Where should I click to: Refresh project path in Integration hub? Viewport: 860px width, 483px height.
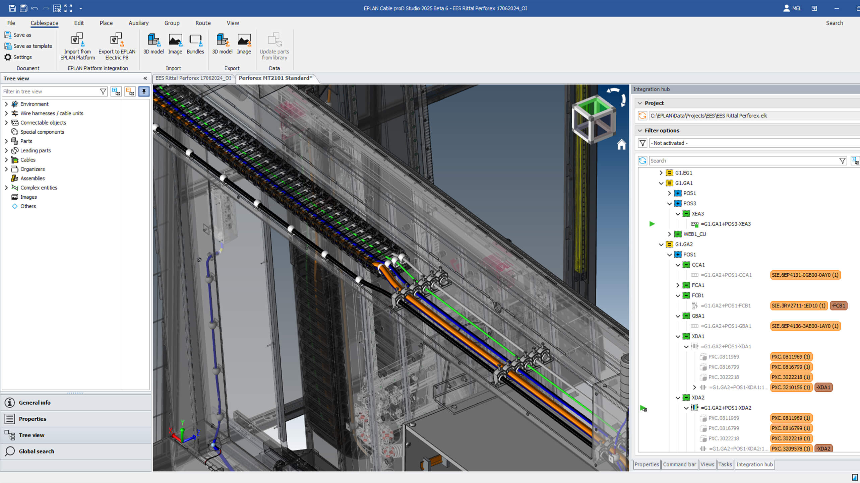pyautogui.click(x=642, y=116)
